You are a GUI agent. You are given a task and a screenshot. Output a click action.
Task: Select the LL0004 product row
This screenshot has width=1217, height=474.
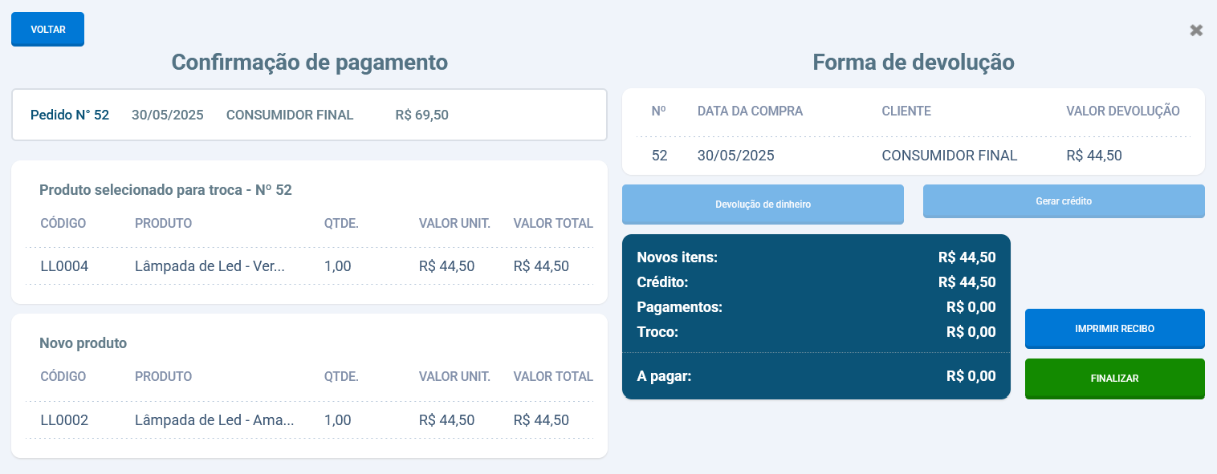click(x=309, y=266)
